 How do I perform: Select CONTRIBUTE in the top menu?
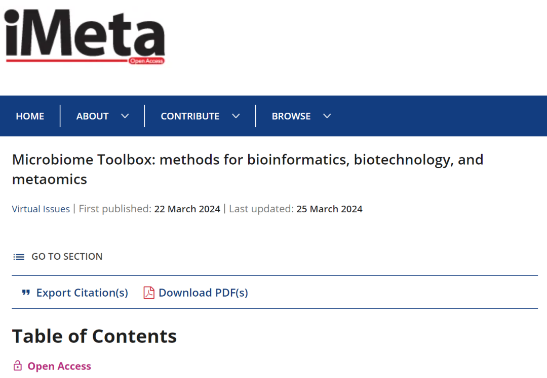pyautogui.click(x=190, y=116)
